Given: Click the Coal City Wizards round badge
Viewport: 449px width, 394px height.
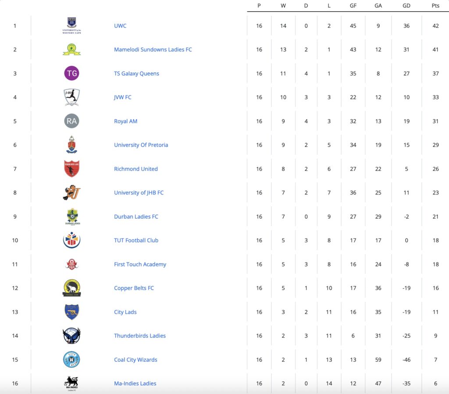Looking at the screenshot, I should click(71, 360).
